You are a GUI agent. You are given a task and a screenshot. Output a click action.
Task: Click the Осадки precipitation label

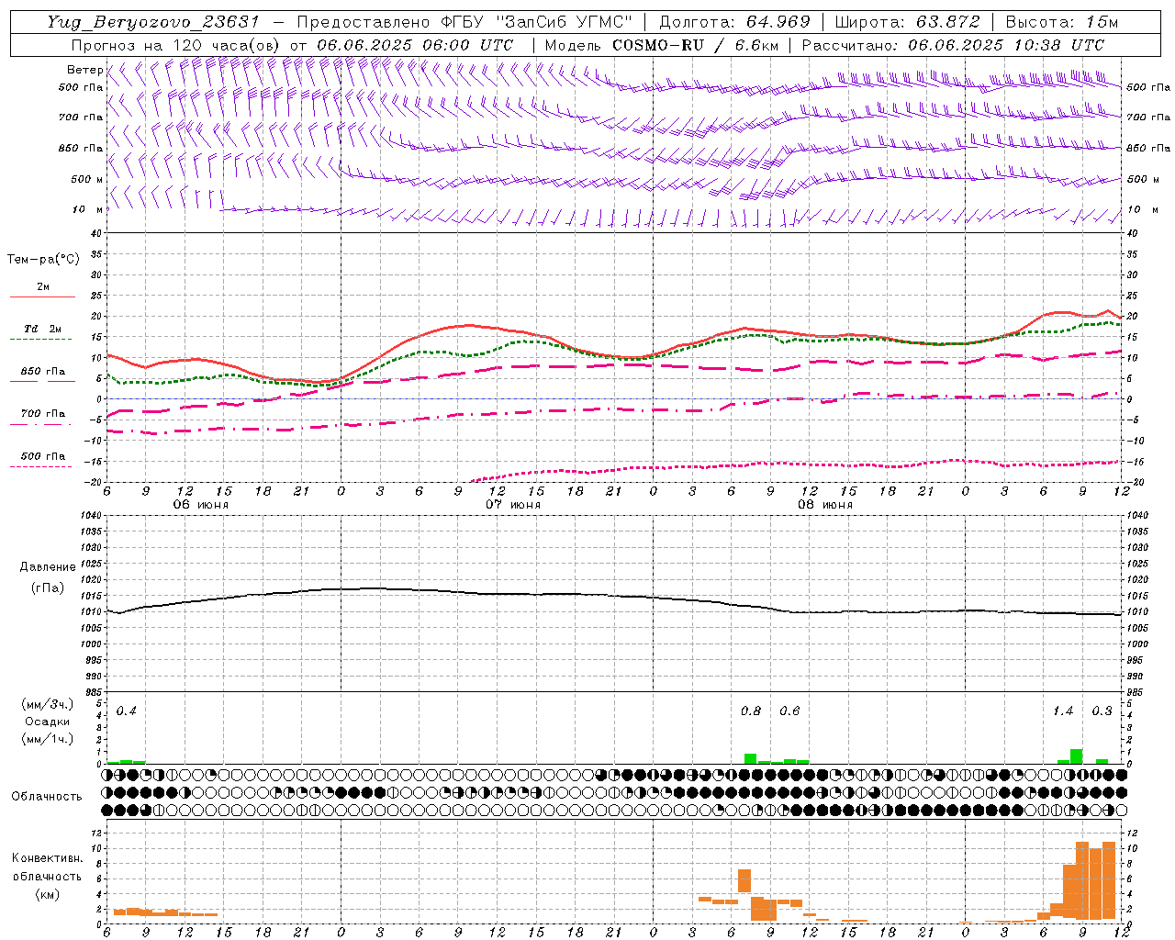[x=48, y=722]
